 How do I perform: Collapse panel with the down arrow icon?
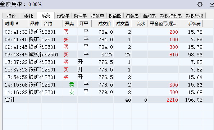click(x=212, y=5)
